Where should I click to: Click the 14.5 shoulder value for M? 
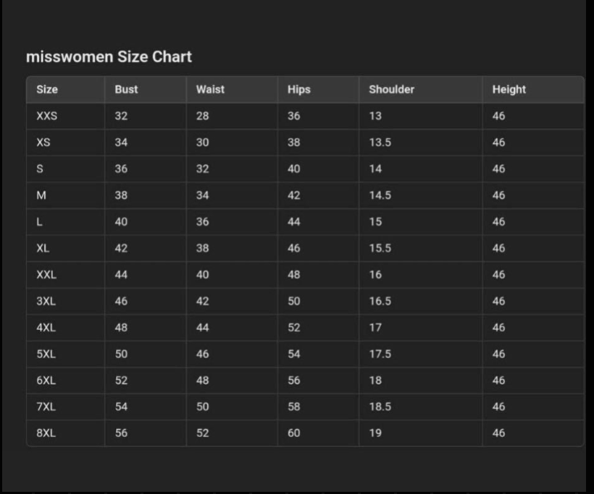380,195
